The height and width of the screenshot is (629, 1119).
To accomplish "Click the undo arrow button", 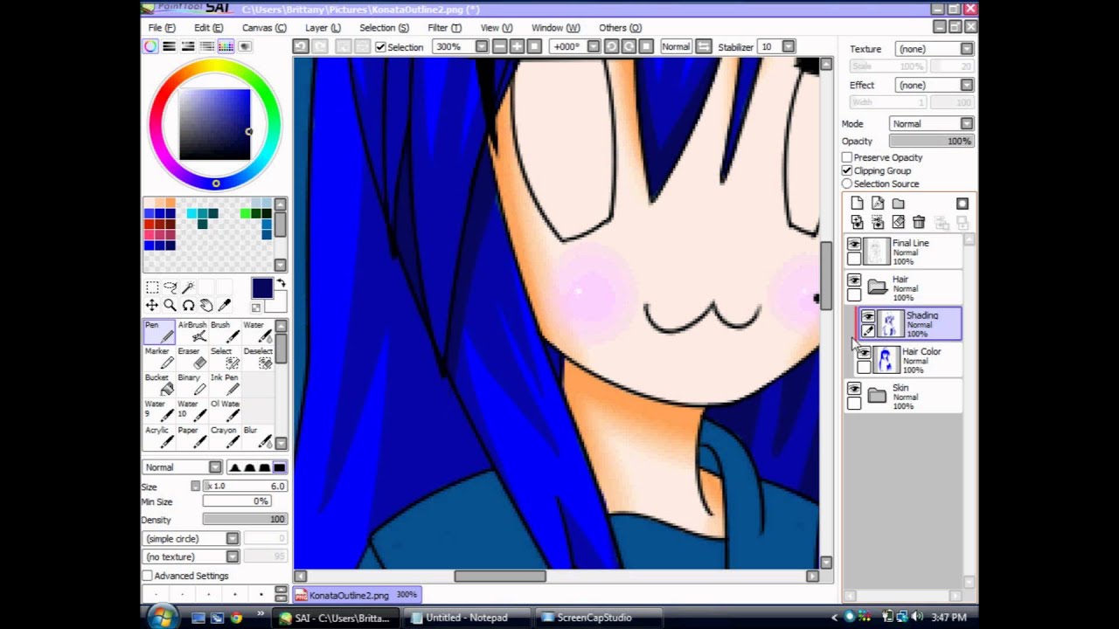I will tap(301, 46).
